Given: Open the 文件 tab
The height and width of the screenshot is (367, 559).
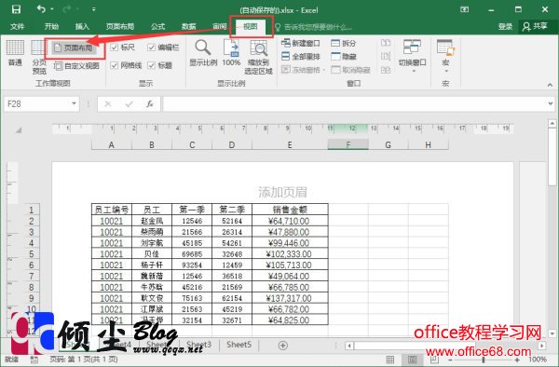Looking at the screenshot, I should click(x=17, y=26).
